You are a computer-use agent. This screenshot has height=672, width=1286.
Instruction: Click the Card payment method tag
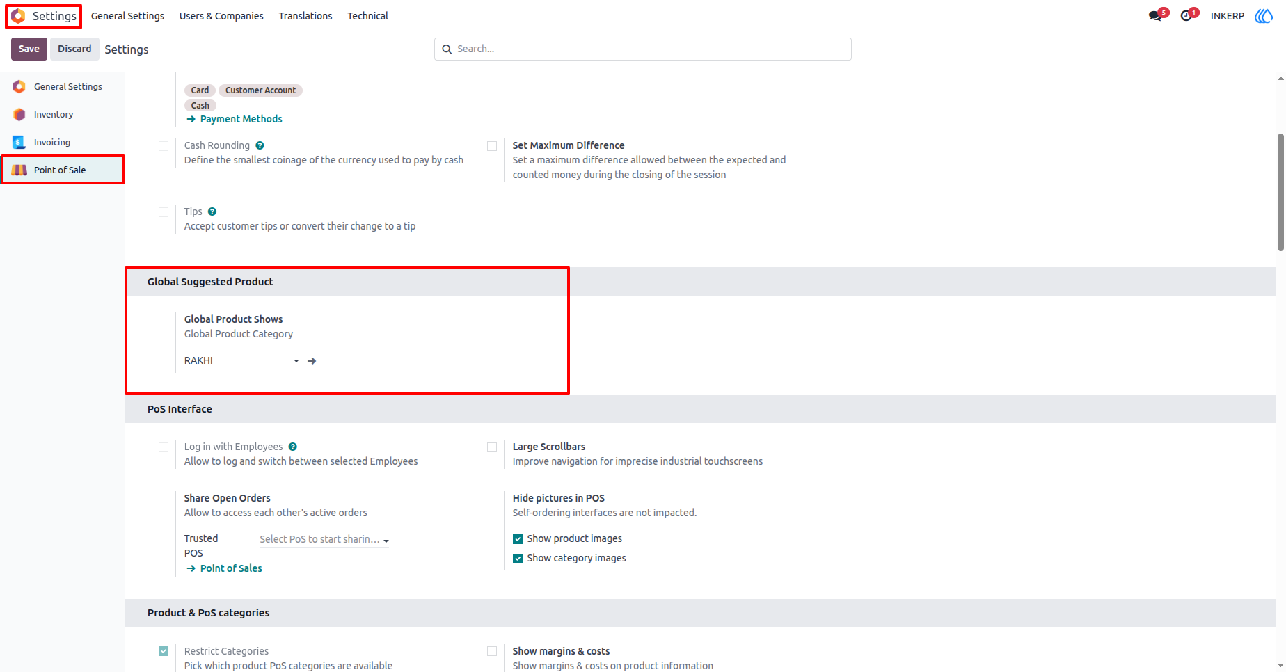[x=200, y=90]
